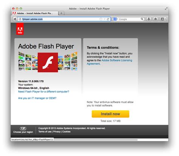Open the Cookies footer link
Viewport: 179px width, 156px height.
click(66, 132)
